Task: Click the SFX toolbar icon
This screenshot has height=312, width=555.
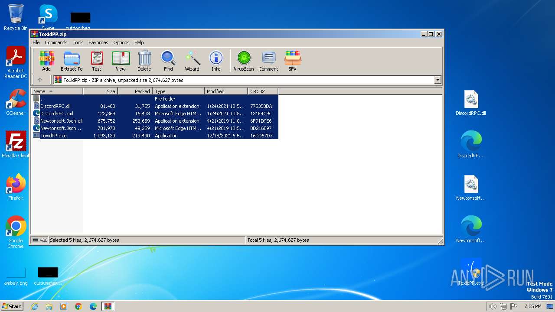Action: [293, 61]
